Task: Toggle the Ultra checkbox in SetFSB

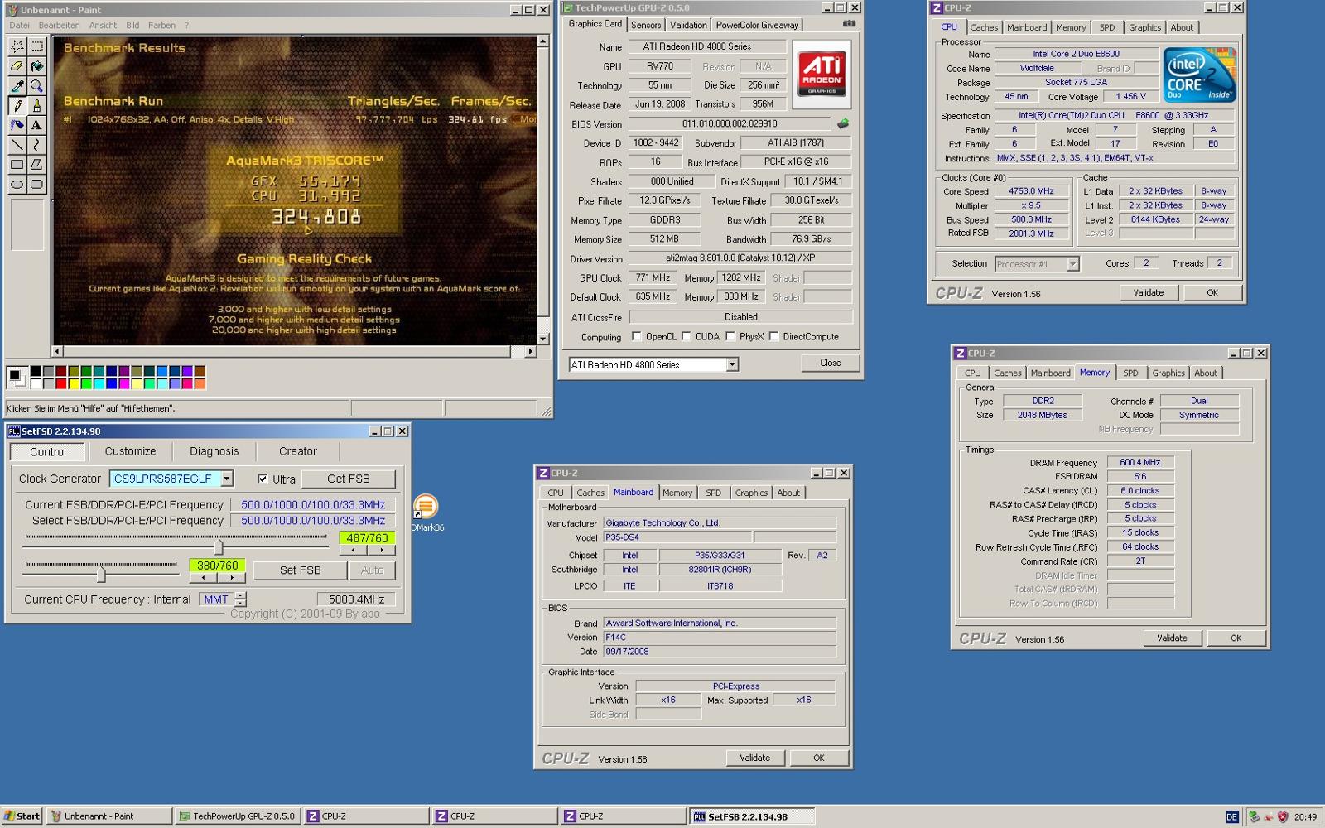Action: click(x=263, y=479)
